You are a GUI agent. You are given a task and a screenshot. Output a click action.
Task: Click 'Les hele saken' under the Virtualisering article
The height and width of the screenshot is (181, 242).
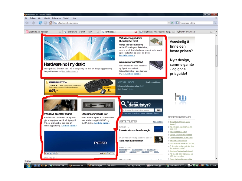point(127,56)
